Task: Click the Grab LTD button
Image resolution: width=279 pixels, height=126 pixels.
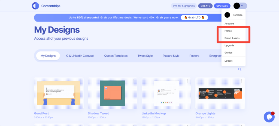Action: pyautogui.click(x=194, y=18)
